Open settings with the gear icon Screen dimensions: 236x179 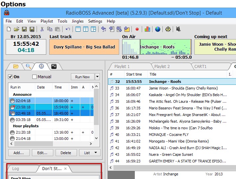pos(168,29)
